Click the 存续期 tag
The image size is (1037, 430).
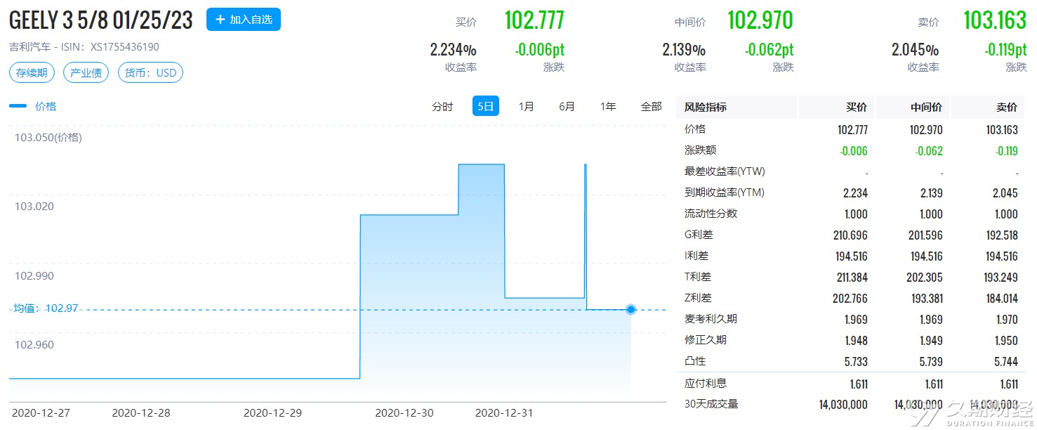point(32,72)
